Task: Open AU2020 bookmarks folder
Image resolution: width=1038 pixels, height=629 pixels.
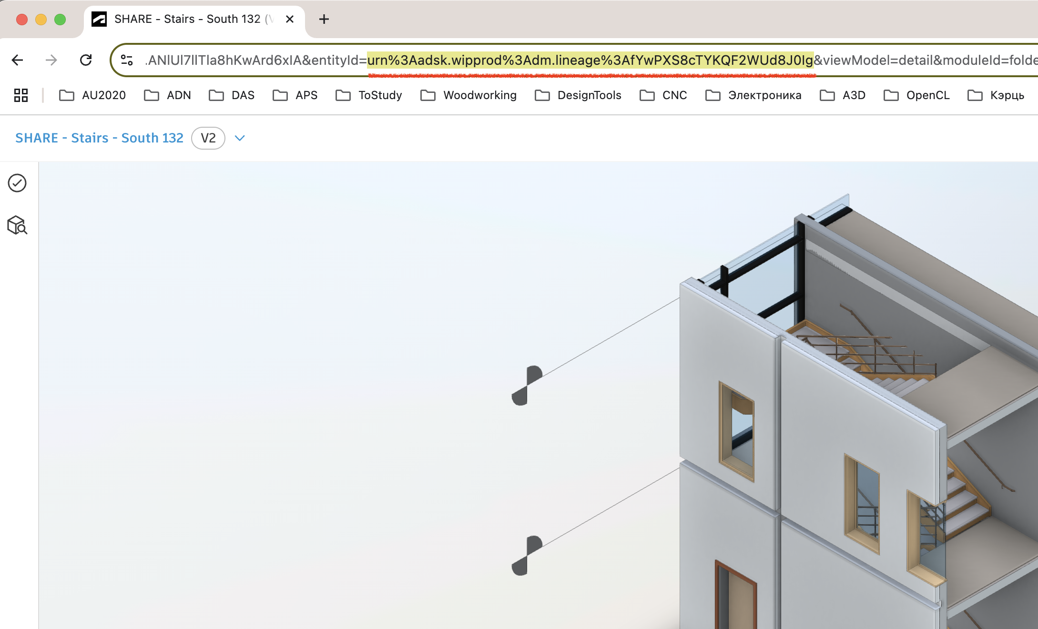Action: click(x=92, y=95)
